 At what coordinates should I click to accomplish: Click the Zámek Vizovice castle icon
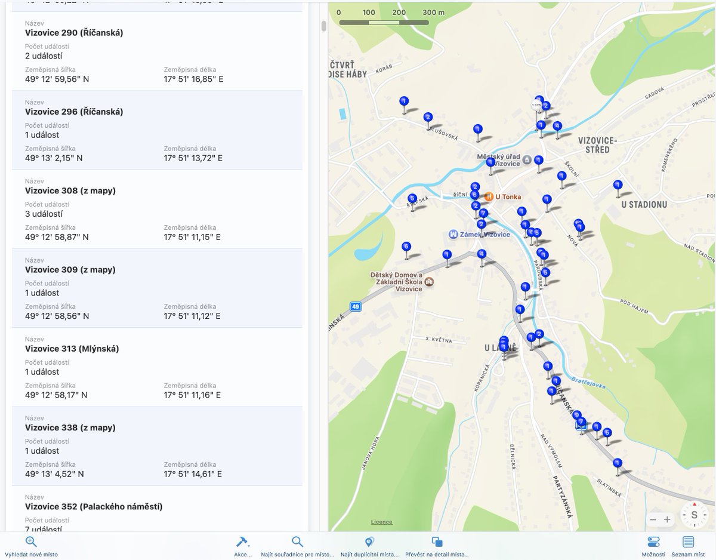[x=453, y=234]
